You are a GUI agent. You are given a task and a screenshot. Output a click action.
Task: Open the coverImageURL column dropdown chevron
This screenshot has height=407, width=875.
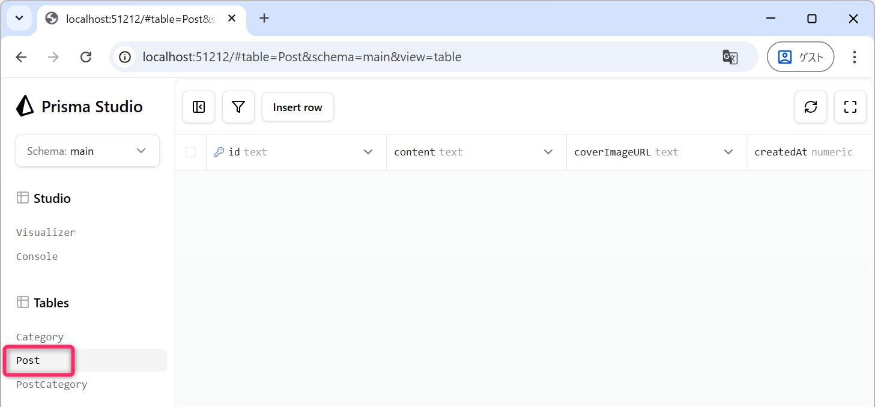tap(728, 152)
